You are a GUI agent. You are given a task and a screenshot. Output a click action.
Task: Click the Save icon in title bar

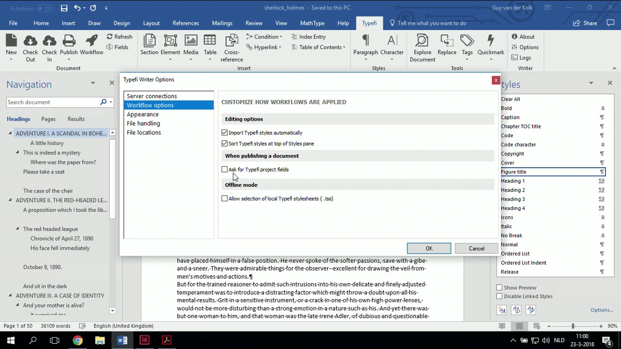tap(64, 8)
